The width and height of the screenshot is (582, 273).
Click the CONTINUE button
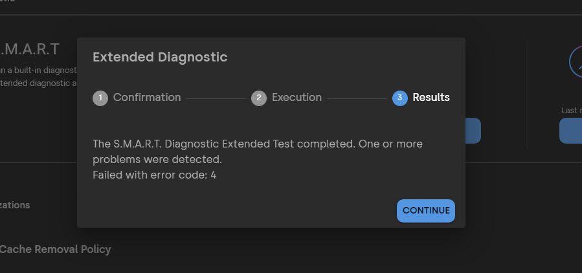(x=425, y=210)
